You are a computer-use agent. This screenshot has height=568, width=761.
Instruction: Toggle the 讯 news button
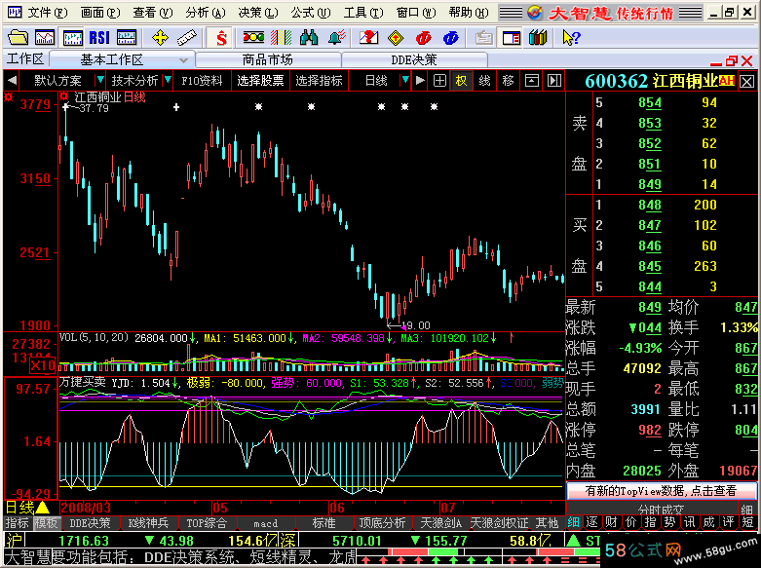tap(689, 522)
